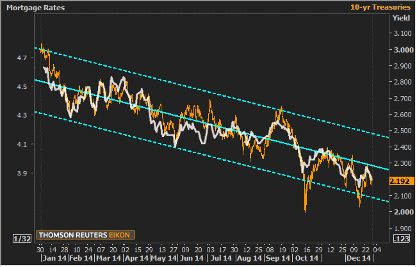
Task: Click the 4.5 mortgage rate axis label
Action: click(22, 87)
